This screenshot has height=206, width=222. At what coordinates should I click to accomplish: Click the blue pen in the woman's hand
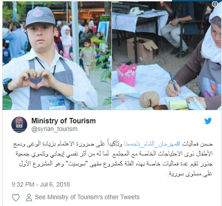pyautogui.click(x=174, y=84)
